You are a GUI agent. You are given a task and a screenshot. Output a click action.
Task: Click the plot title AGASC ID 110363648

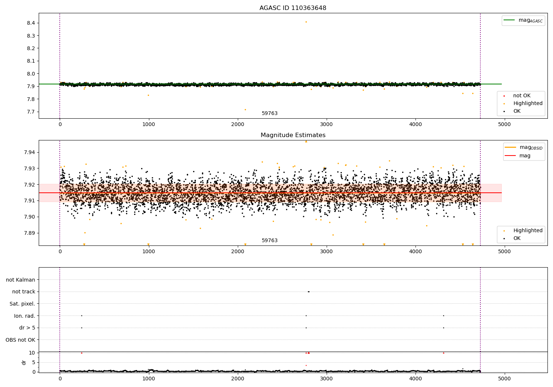[293, 8]
